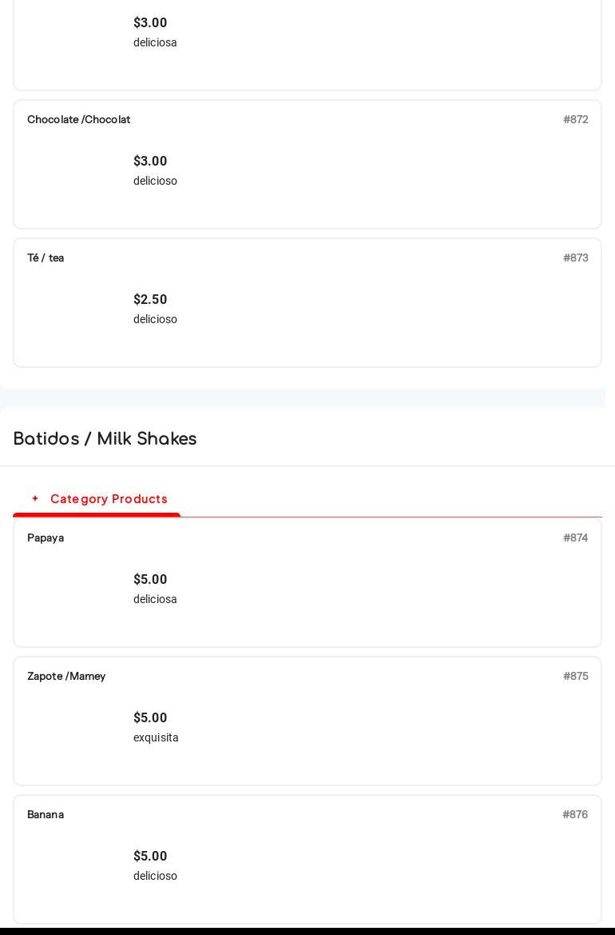
Task: Click the $5.00 price under Banana
Action: click(x=150, y=856)
